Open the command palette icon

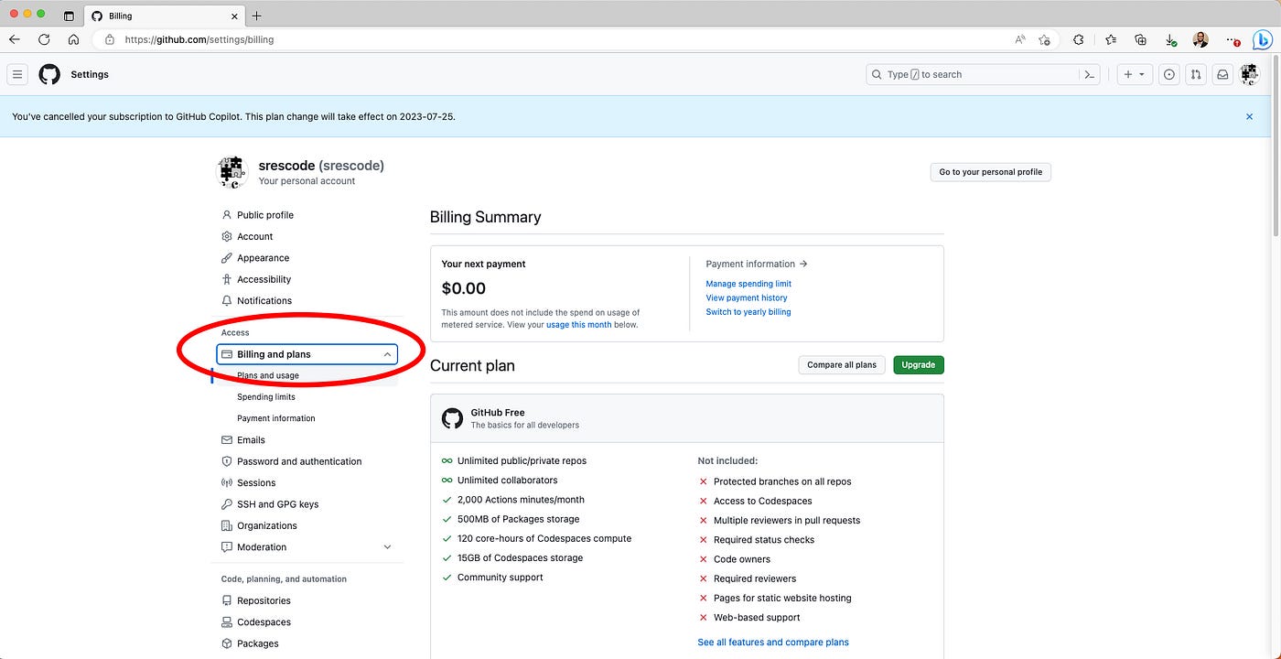tap(1090, 74)
